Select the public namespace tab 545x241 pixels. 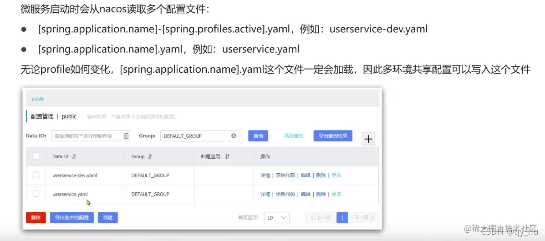38,99
